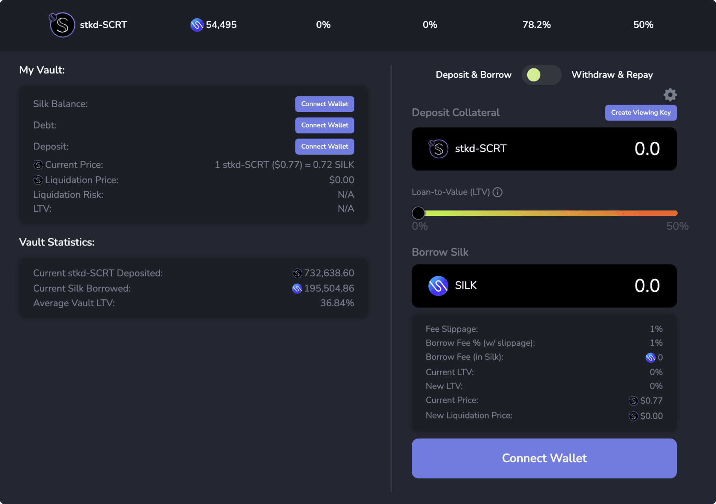Click the LTV info icon

(x=498, y=192)
